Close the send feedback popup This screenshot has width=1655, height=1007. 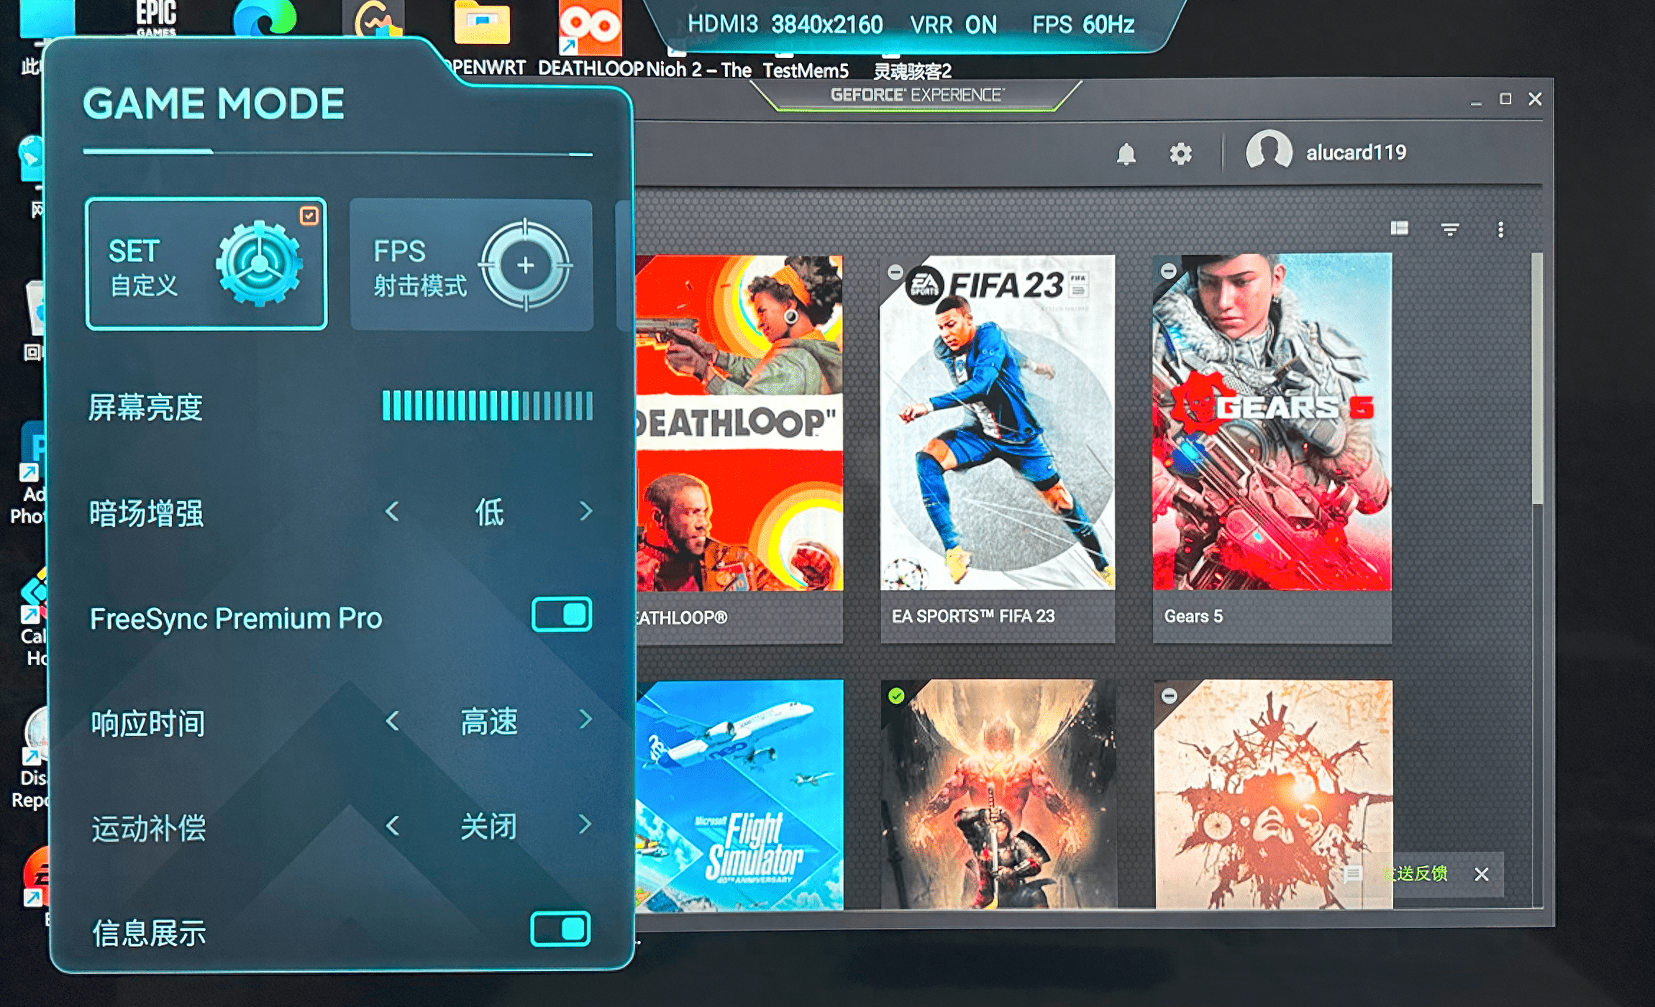[x=1482, y=874]
